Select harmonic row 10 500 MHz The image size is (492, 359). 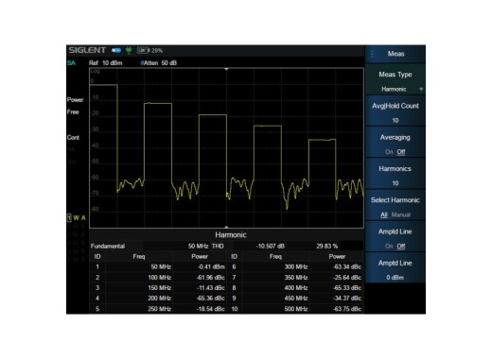(296, 309)
